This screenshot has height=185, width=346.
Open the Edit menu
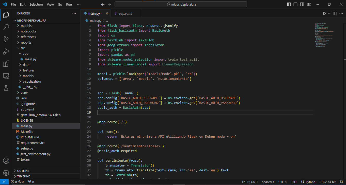click(x=23, y=4)
